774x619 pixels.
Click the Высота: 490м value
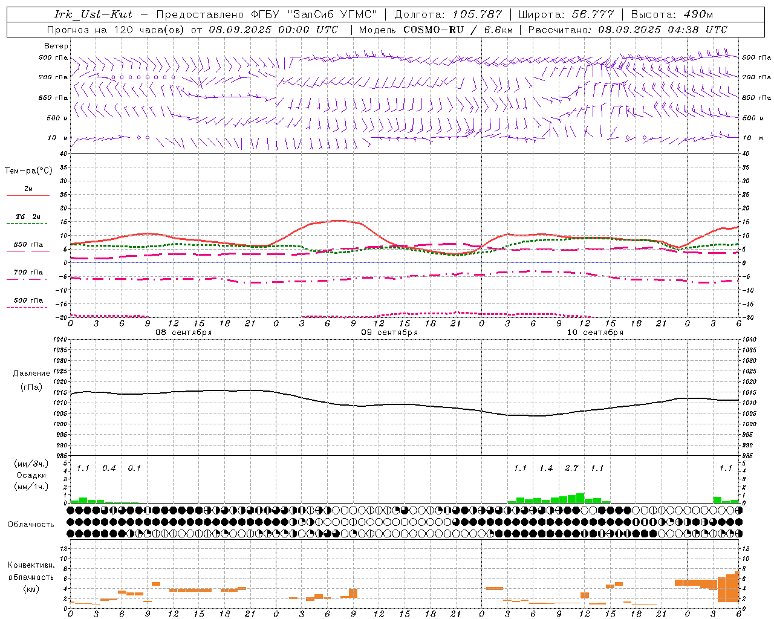(672, 15)
